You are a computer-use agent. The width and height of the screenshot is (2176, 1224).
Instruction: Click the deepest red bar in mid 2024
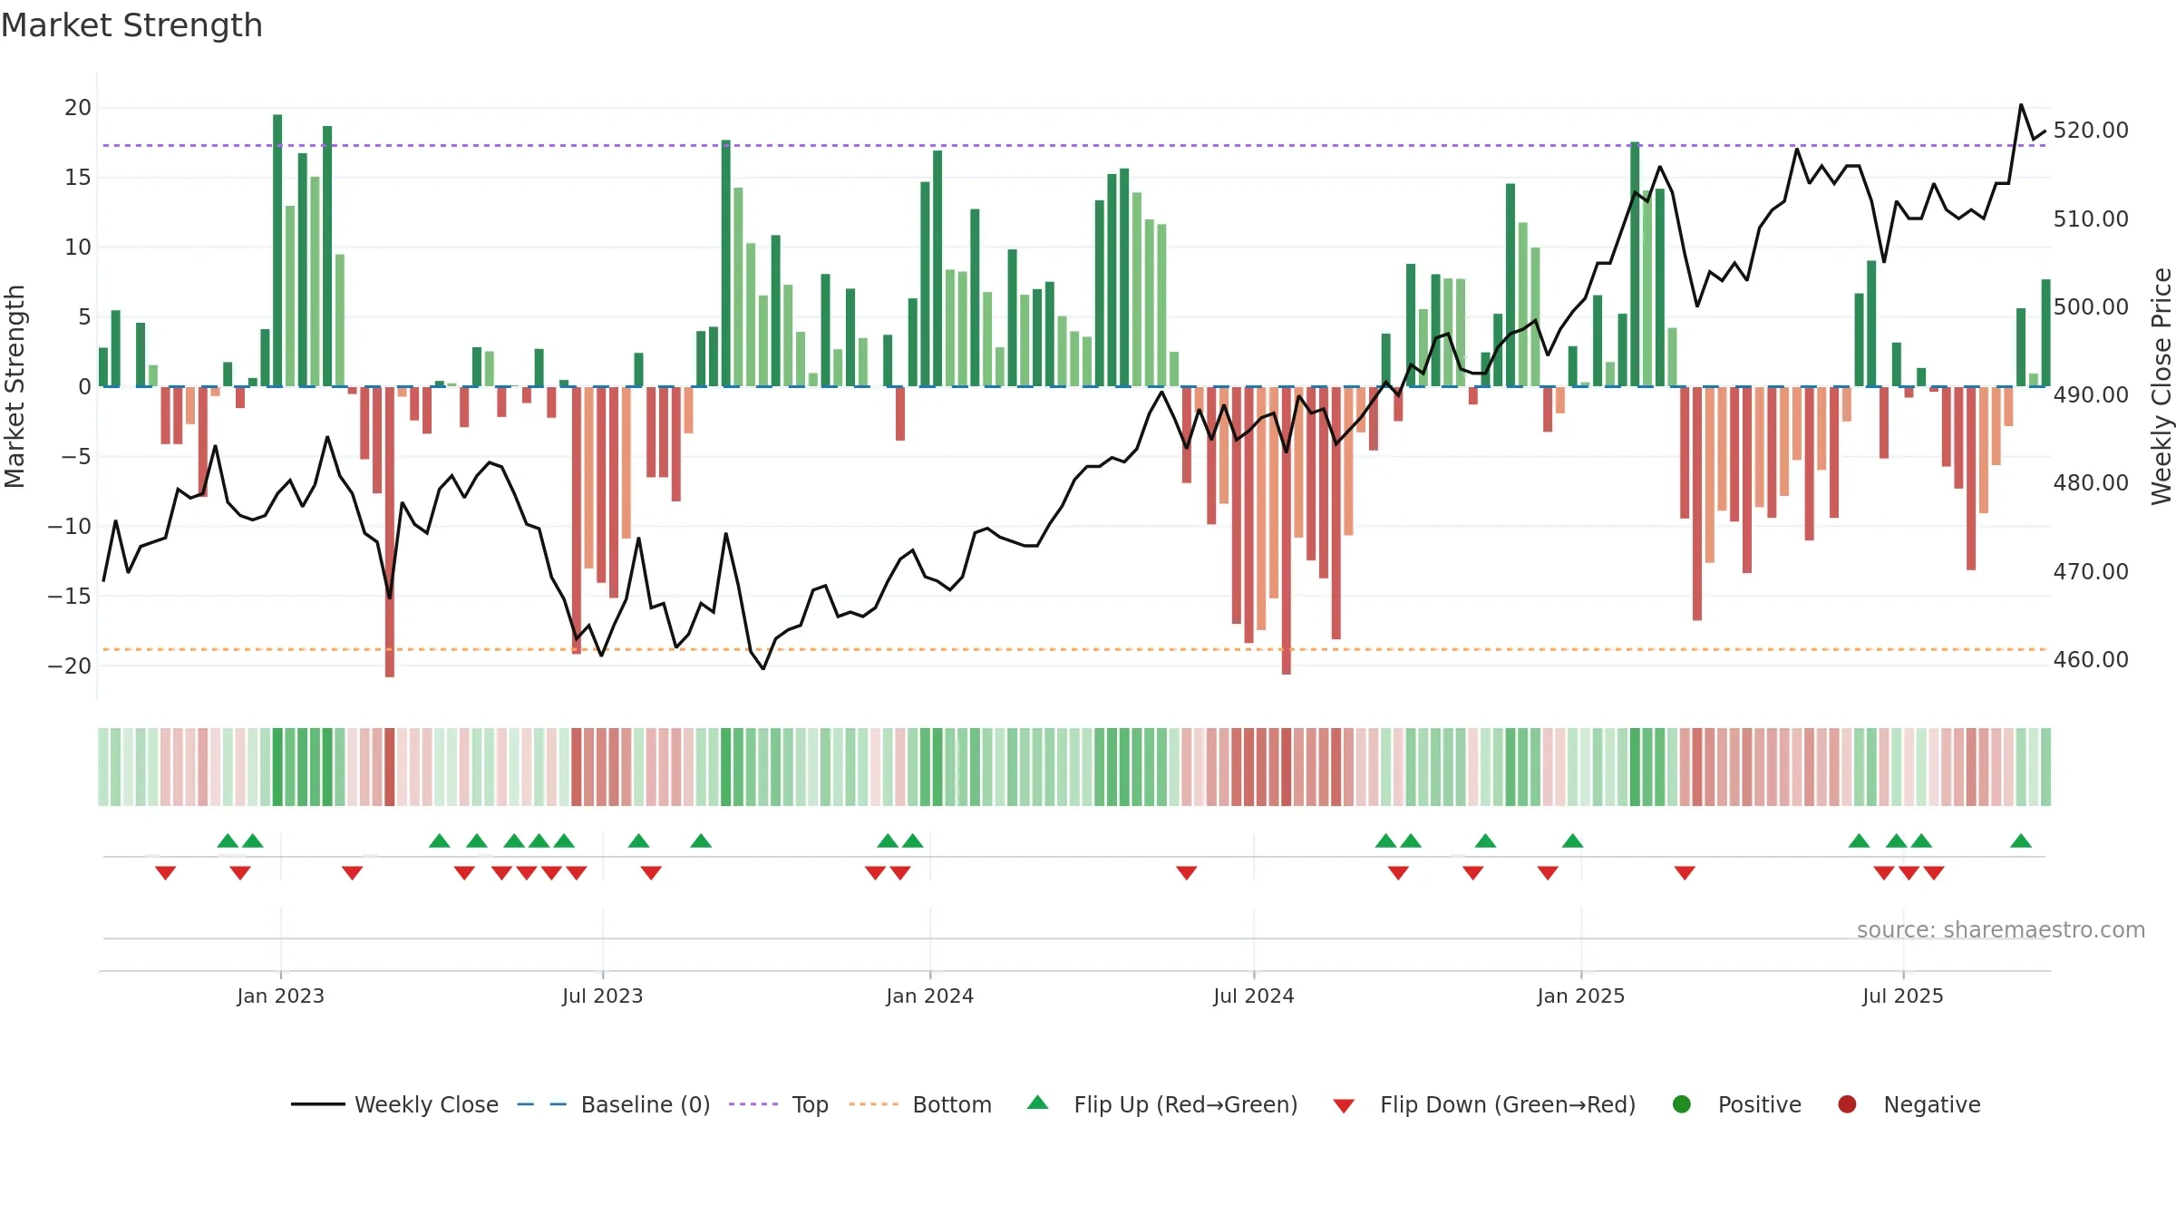point(1287,530)
